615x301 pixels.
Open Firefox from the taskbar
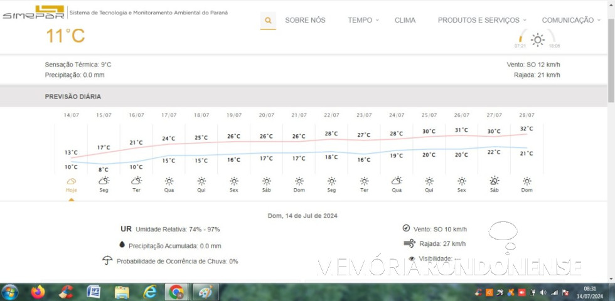[38, 292]
